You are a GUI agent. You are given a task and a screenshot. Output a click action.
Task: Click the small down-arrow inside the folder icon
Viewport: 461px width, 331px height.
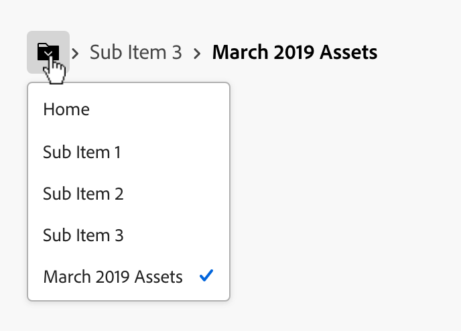[48, 54]
